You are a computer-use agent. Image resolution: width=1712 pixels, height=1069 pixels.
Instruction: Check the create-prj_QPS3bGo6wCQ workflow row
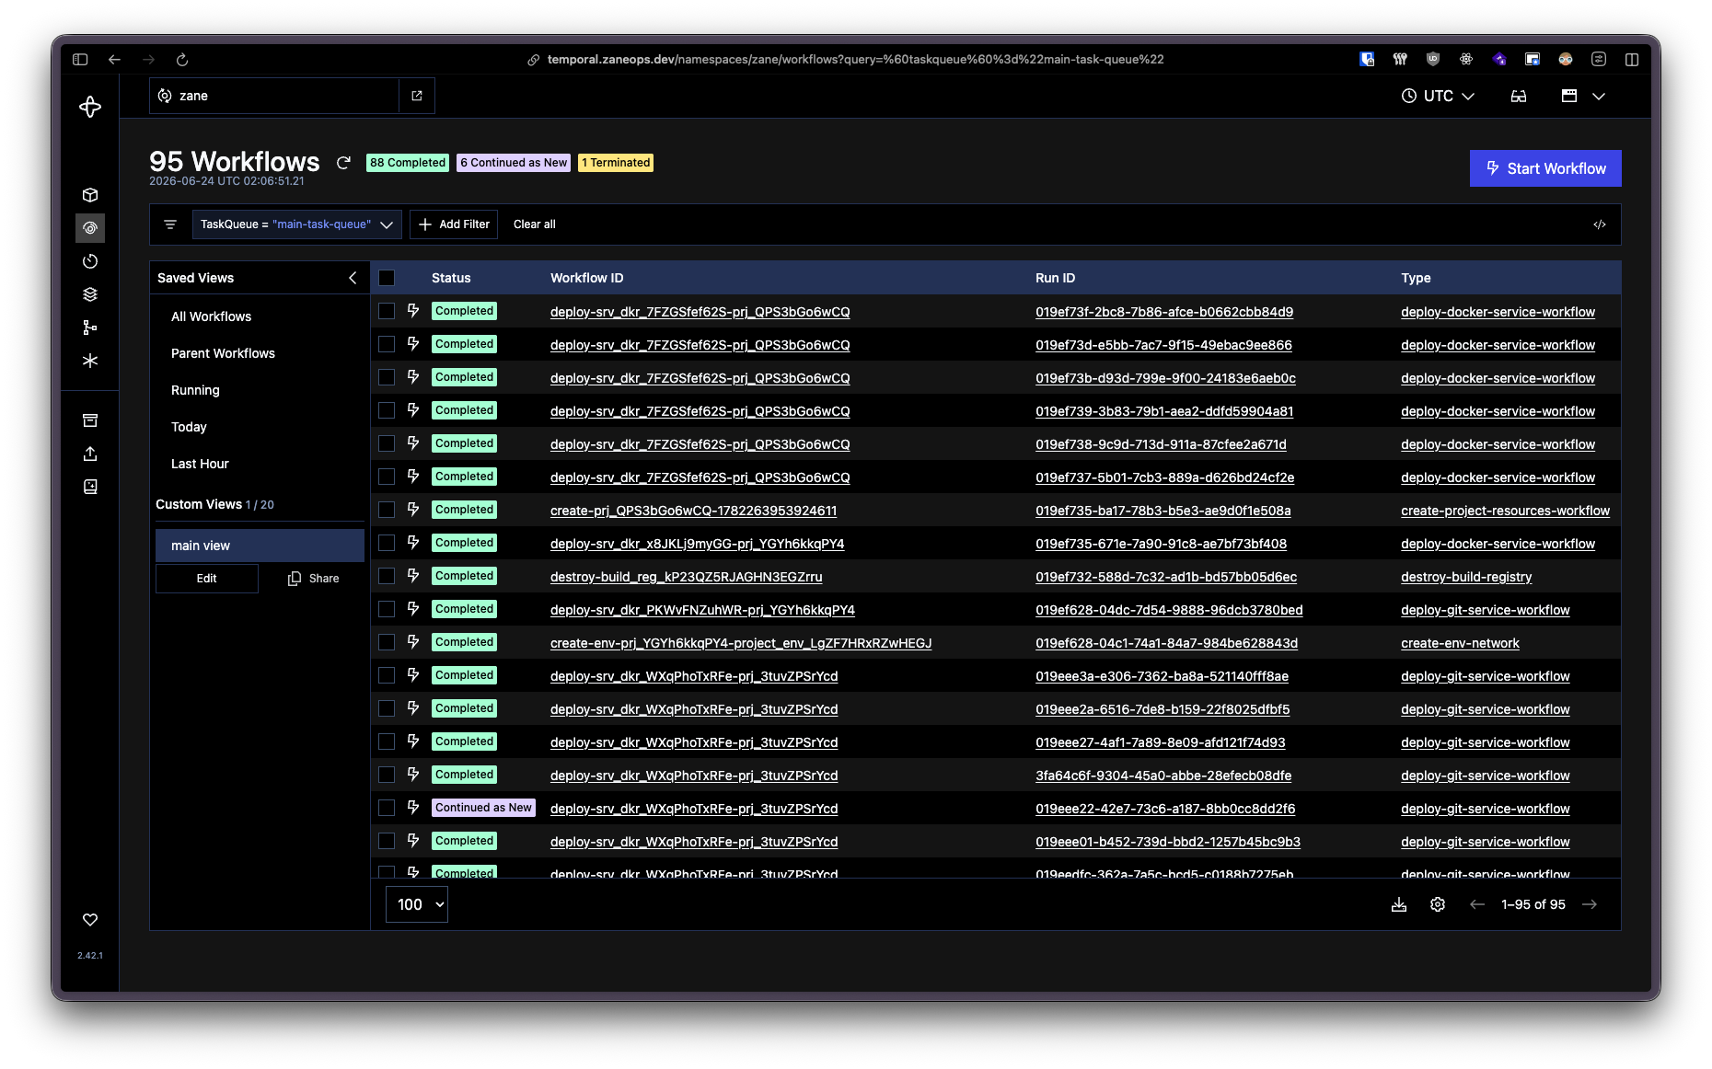pyautogui.click(x=387, y=510)
